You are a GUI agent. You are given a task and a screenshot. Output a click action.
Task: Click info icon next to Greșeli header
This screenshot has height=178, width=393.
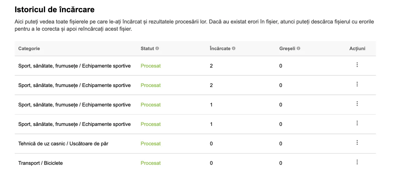tap(298, 48)
